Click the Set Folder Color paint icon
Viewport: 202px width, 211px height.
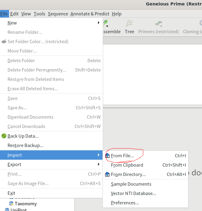[x=4, y=41]
